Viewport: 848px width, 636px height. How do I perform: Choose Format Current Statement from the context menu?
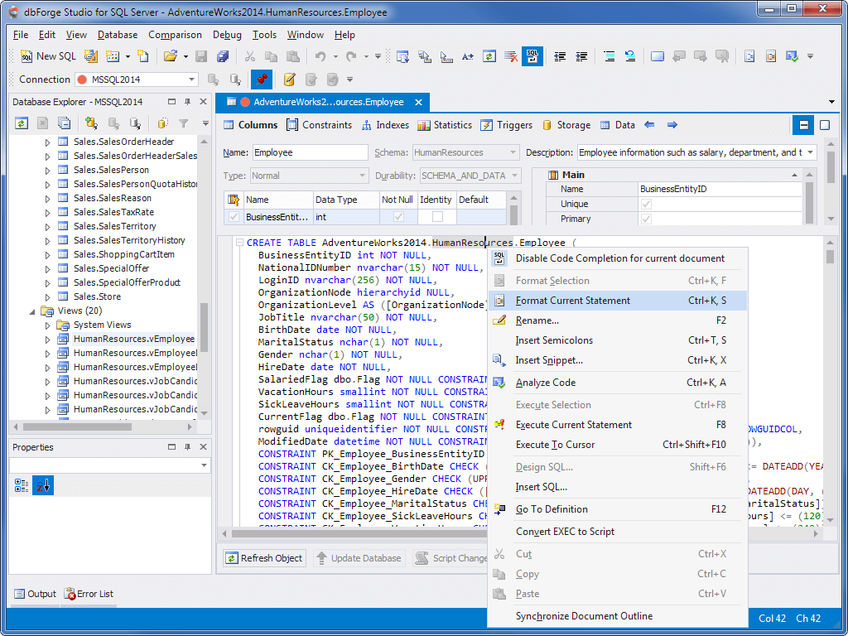(x=573, y=301)
